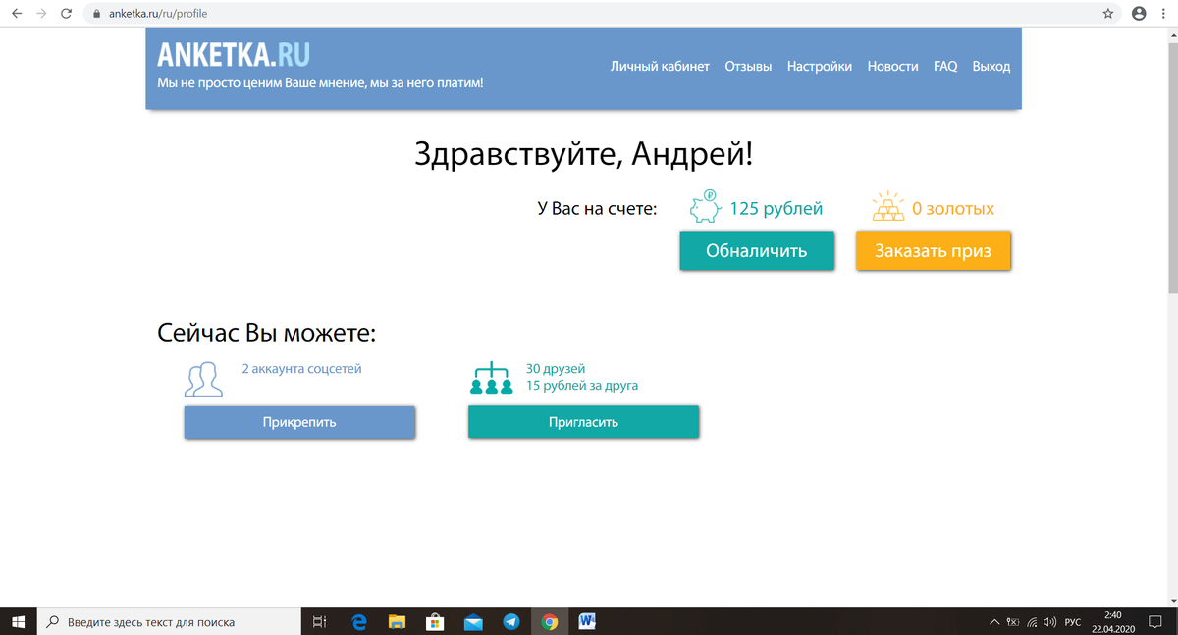Open Отзывы page
Image resolution: width=1178 pixels, height=635 pixels.
click(748, 67)
